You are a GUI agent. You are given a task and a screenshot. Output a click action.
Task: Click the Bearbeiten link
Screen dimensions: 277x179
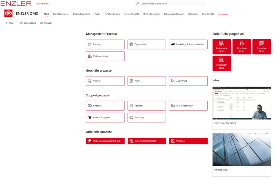click(223, 14)
